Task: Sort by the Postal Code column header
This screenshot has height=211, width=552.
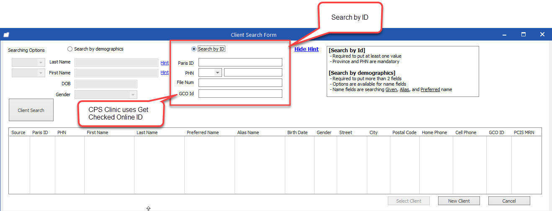Action: tap(405, 132)
